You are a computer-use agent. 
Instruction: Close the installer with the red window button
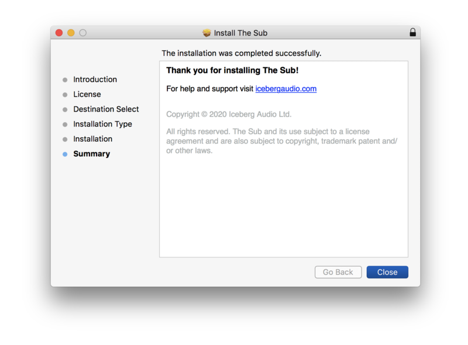coord(59,33)
